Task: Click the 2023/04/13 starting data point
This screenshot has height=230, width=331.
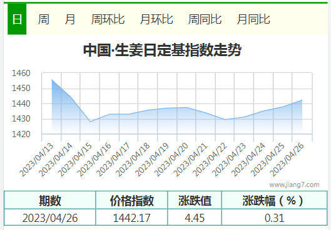Action: click(x=52, y=80)
